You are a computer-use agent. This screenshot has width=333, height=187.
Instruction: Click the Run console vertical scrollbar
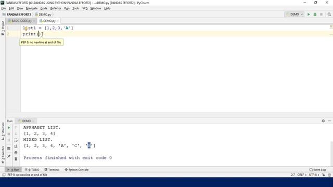pos(331,154)
